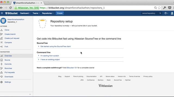Click the wrench extension icon
174x97 pixels.
(x=164, y=8)
